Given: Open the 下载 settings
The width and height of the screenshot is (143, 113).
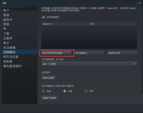Looking at the screenshot, I should coord(19,33).
